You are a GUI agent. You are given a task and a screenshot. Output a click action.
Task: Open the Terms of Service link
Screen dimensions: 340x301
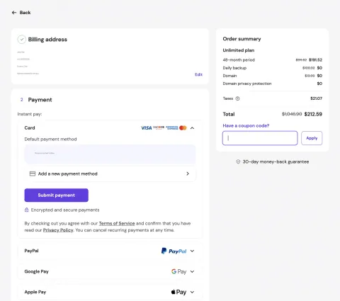click(x=117, y=223)
